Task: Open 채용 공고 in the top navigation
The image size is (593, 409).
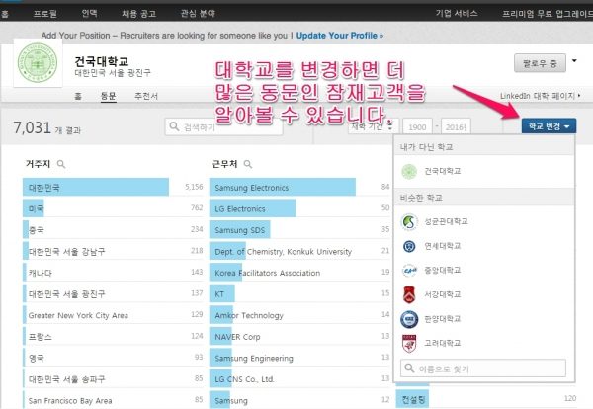Action: (138, 14)
